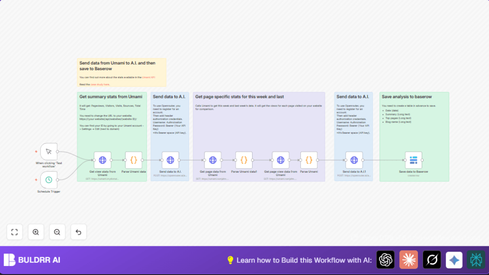Click the output connector of Schedule Trigger node
489x275 pixels.
tap(57, 180)
